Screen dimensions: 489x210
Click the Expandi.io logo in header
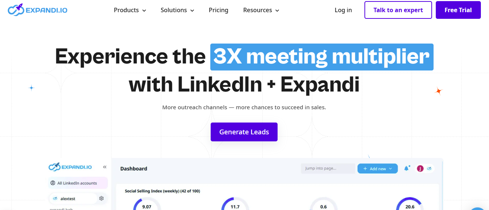pos(37,10)
